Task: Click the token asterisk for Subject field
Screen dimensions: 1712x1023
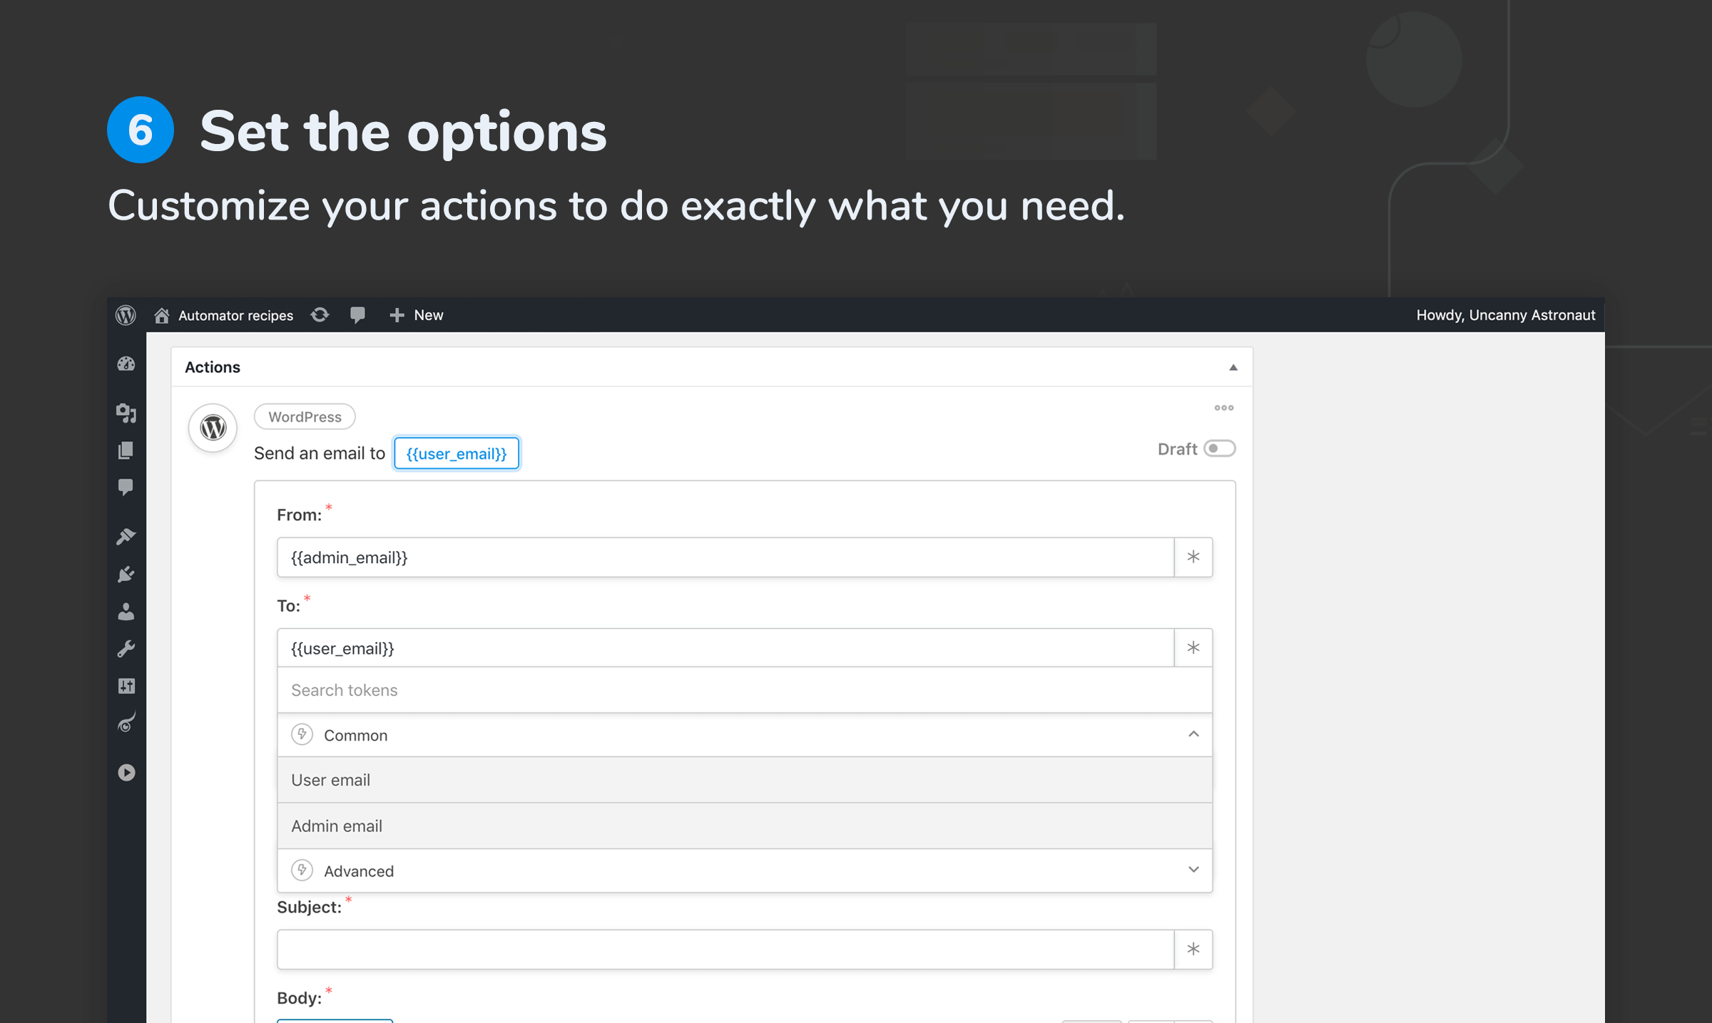Action: point(1193,949)
